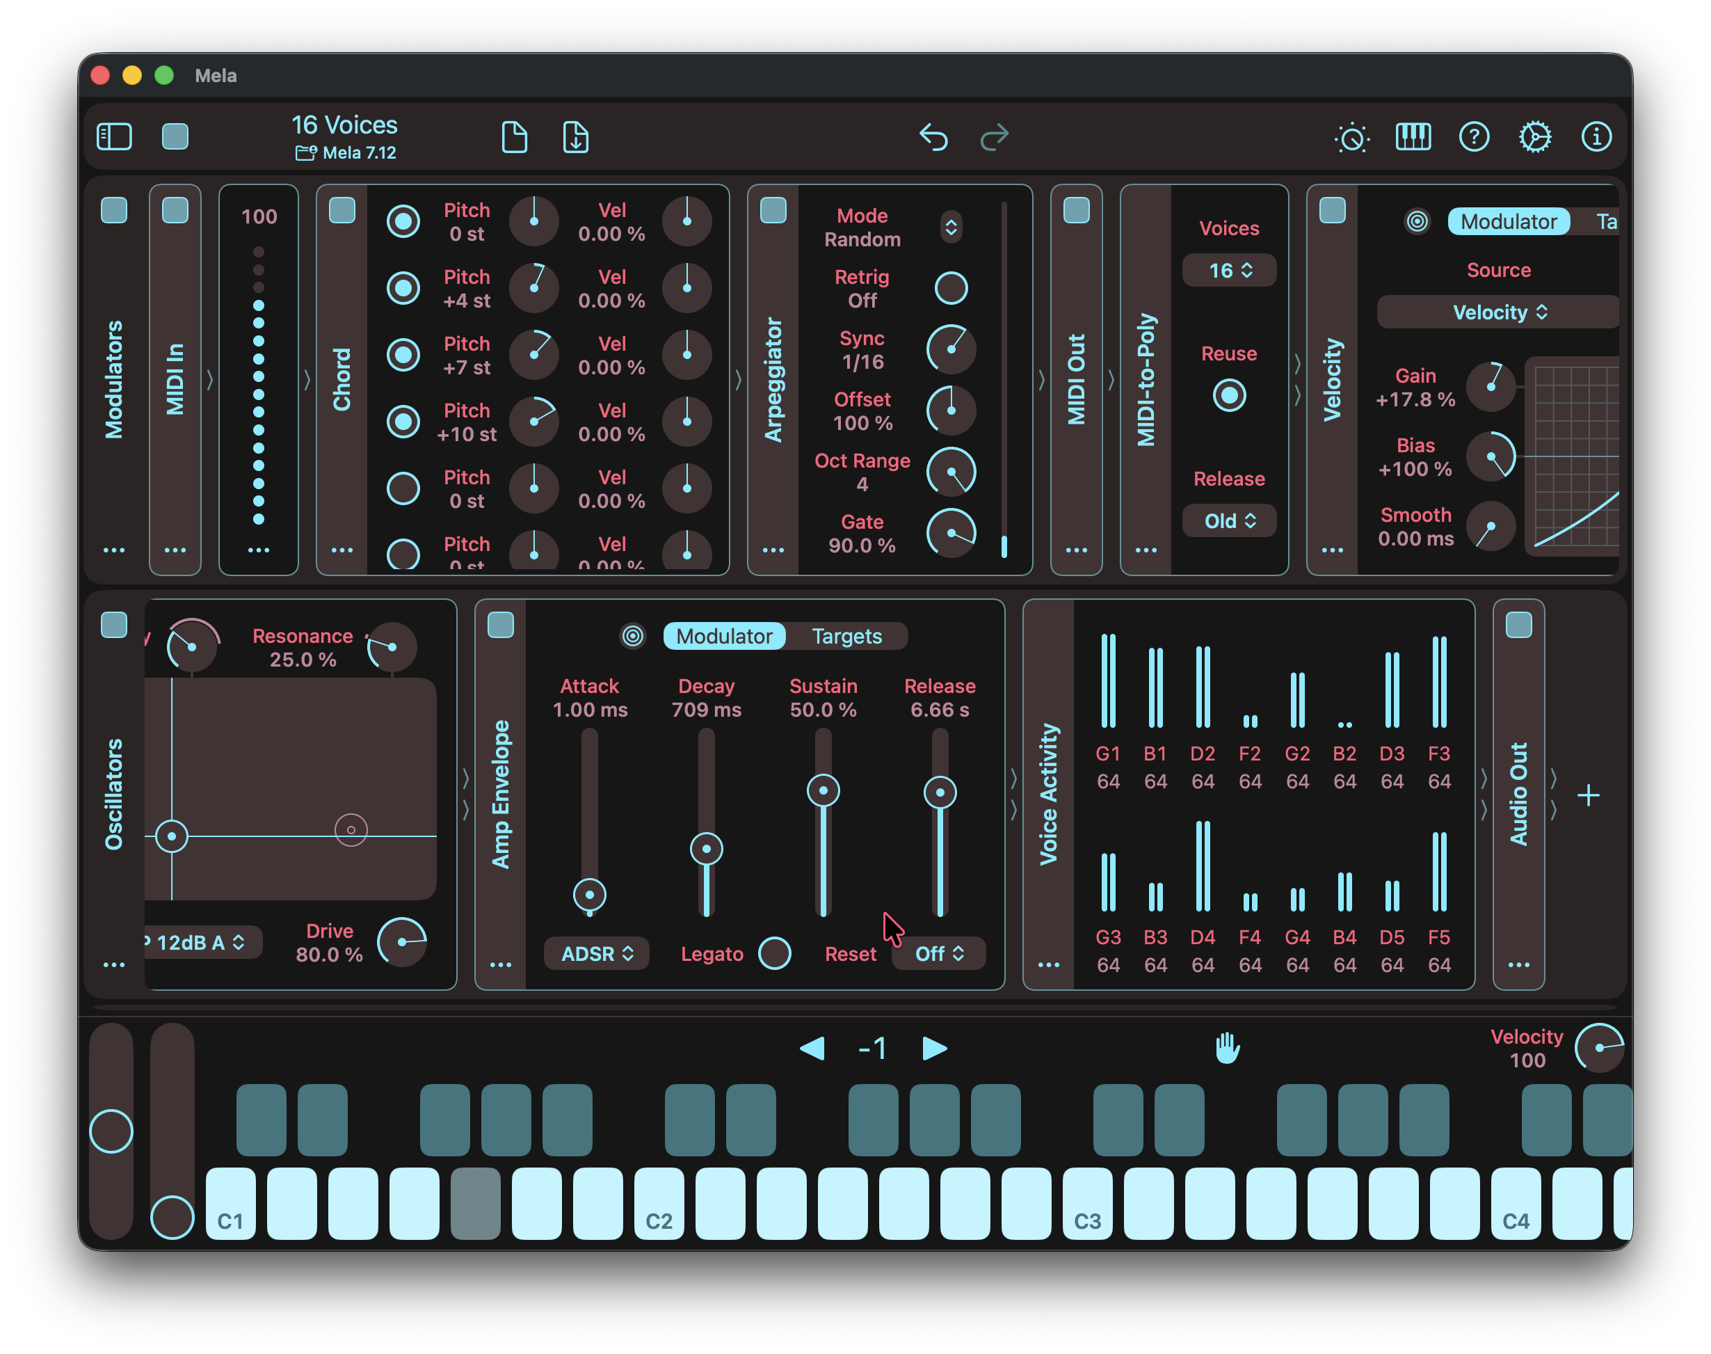Toggle the Reuse radio button
The width and height of the screenshot is (1711, 1354).
pos(1229,395)
